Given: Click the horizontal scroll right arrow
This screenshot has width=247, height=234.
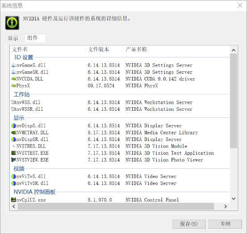Looking at the screenshot, I should (226, 206).
